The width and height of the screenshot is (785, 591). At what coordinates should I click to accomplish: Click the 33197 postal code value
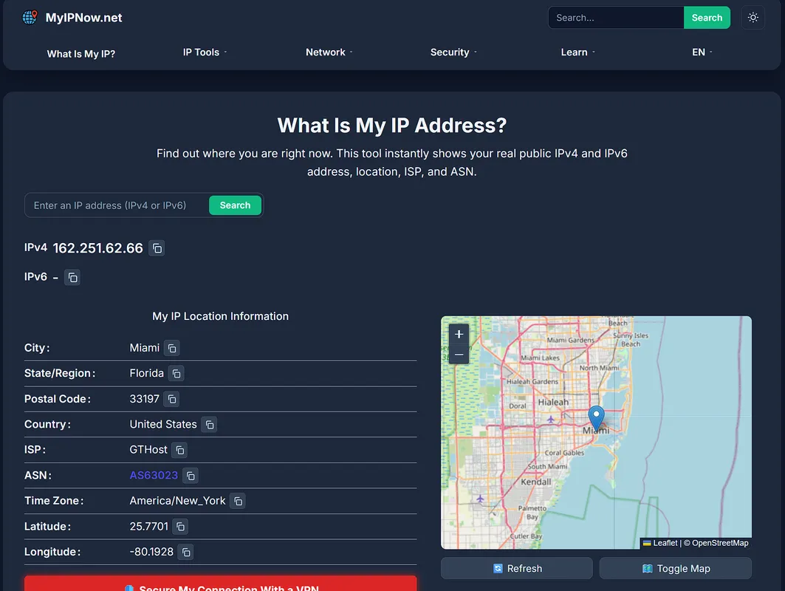tap(144, 399)
